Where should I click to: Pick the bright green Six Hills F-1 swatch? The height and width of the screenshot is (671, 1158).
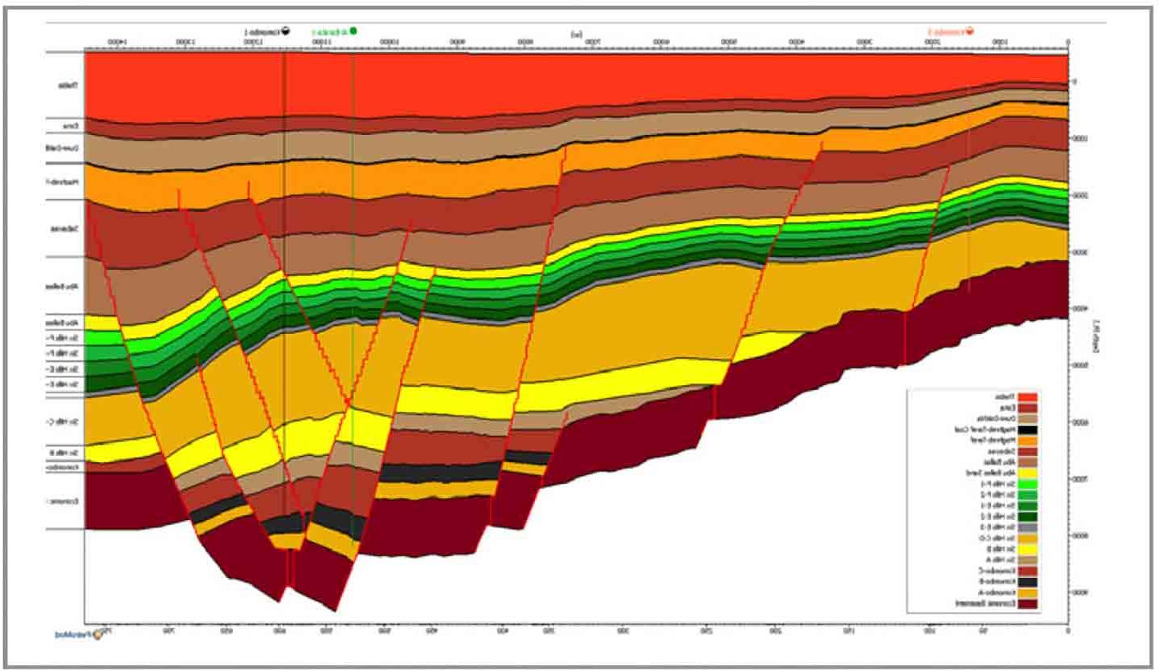1027,484
